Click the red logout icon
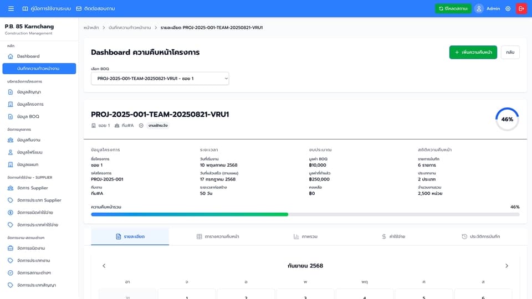Viewport: 532px width, 299px height. 521,8
